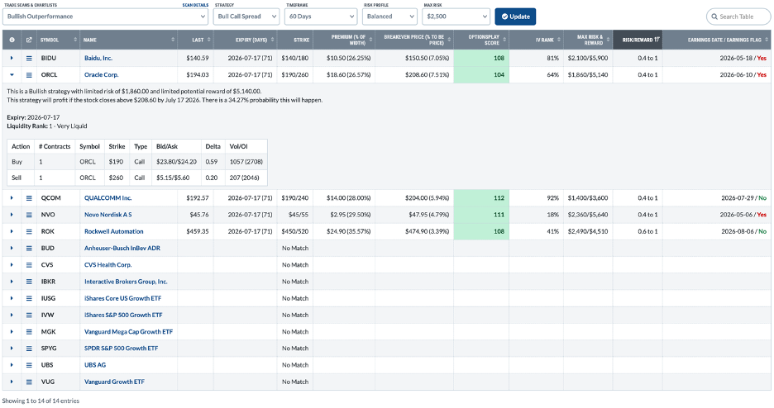Open the Strategy dropdown showing Bull Call Spread

coord(246,17)
